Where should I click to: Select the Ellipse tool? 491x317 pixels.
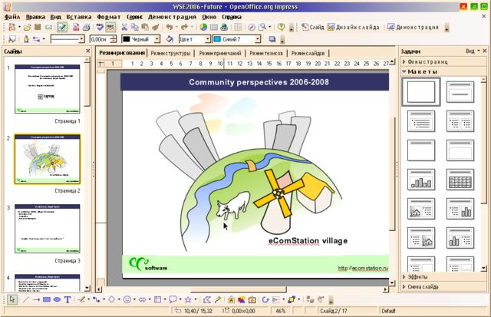(57, 300)
